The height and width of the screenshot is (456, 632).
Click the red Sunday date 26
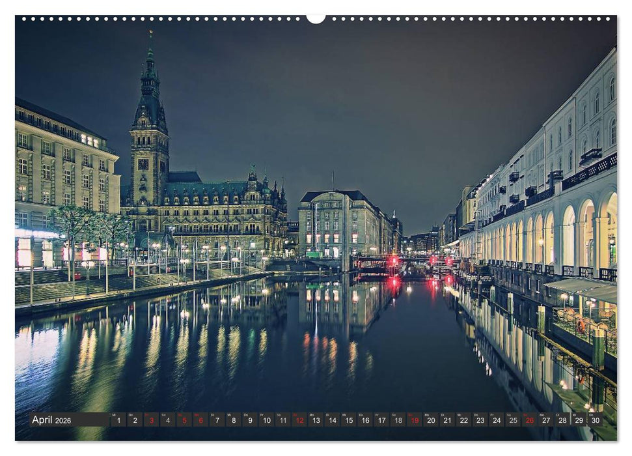click(529, 422)
